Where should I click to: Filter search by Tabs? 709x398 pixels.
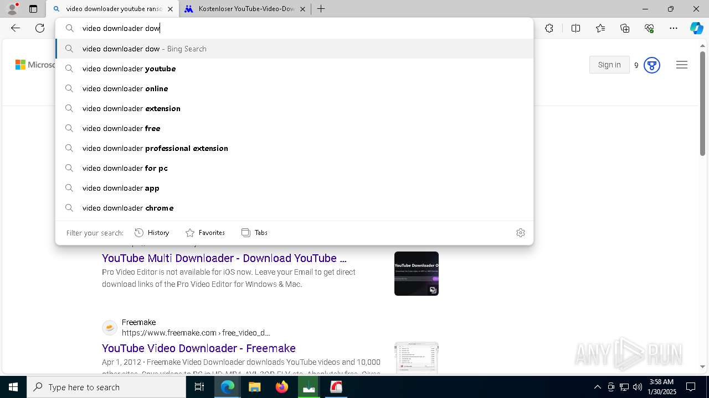click(254, 233)
